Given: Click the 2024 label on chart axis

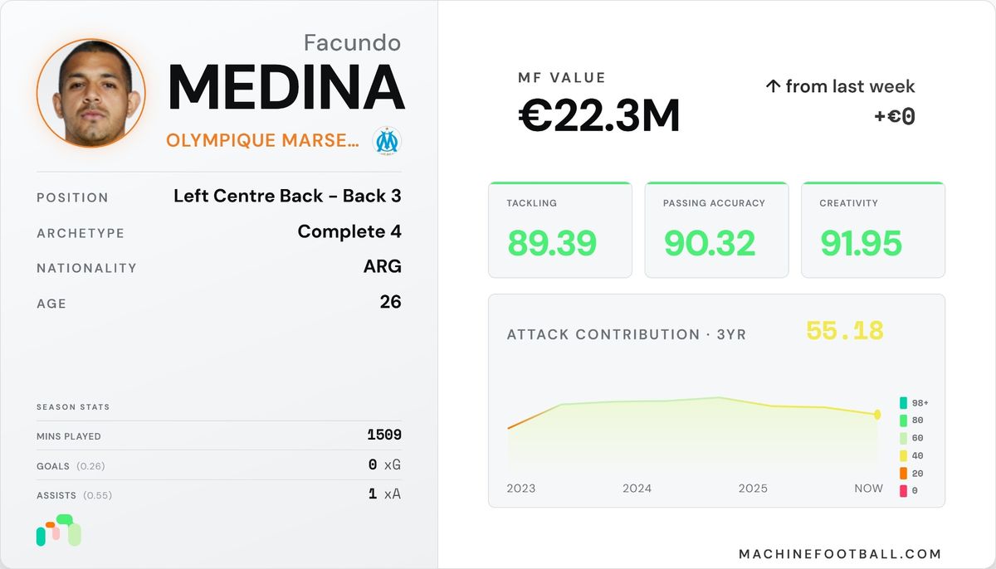Looking at the screenshot, I should [637, 489].
